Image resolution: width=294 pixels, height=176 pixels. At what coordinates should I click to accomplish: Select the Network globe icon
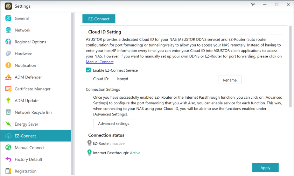8,30
